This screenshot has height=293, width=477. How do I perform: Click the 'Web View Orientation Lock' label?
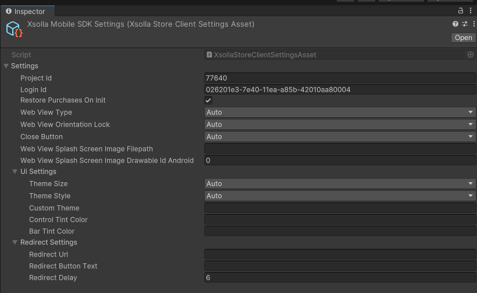click(65, 124)
